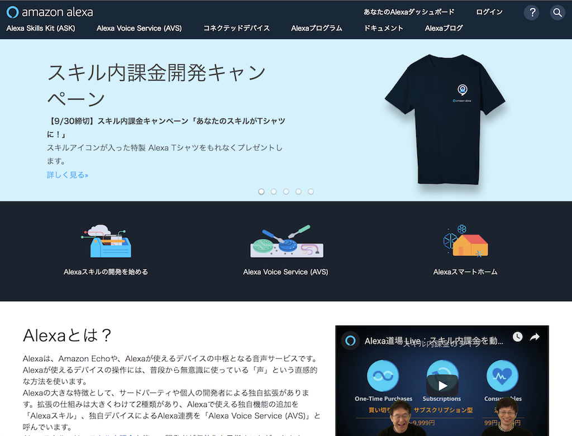This screenshot has width=572, height=436.
Task: Play the Alexa道場 Live video
Action: 442,385
